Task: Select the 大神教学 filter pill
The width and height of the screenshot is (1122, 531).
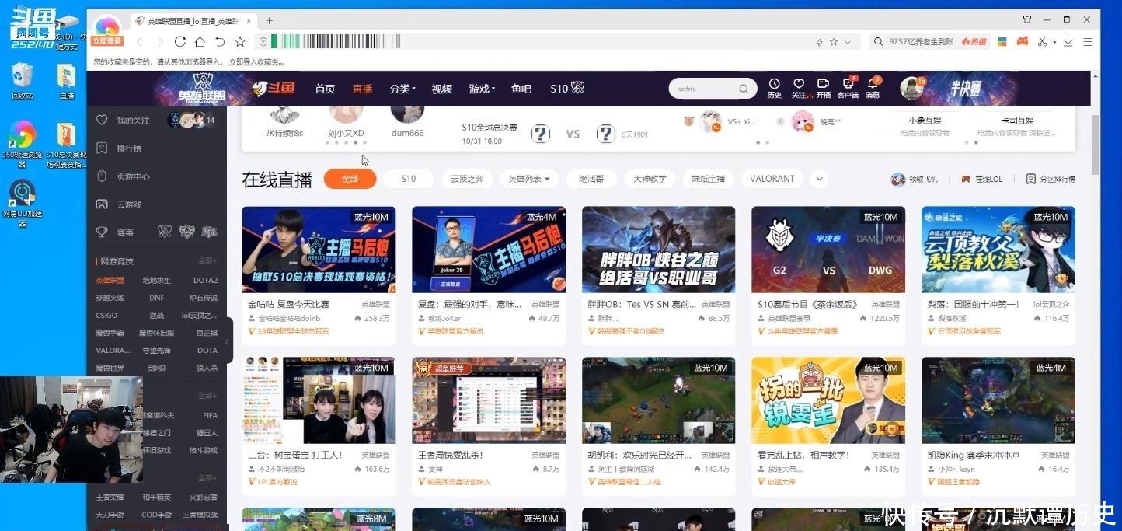Action: pos(650,179)
